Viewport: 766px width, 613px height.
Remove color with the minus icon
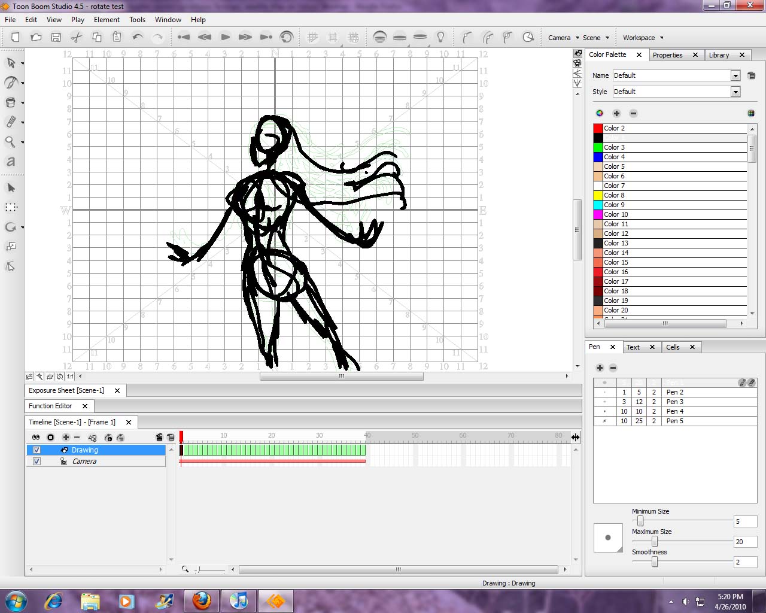[x=633, y=113]
